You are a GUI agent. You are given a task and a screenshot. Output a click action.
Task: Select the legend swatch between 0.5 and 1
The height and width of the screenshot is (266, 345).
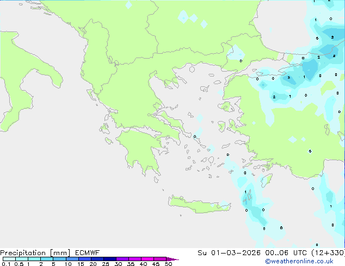click(22, 259)
